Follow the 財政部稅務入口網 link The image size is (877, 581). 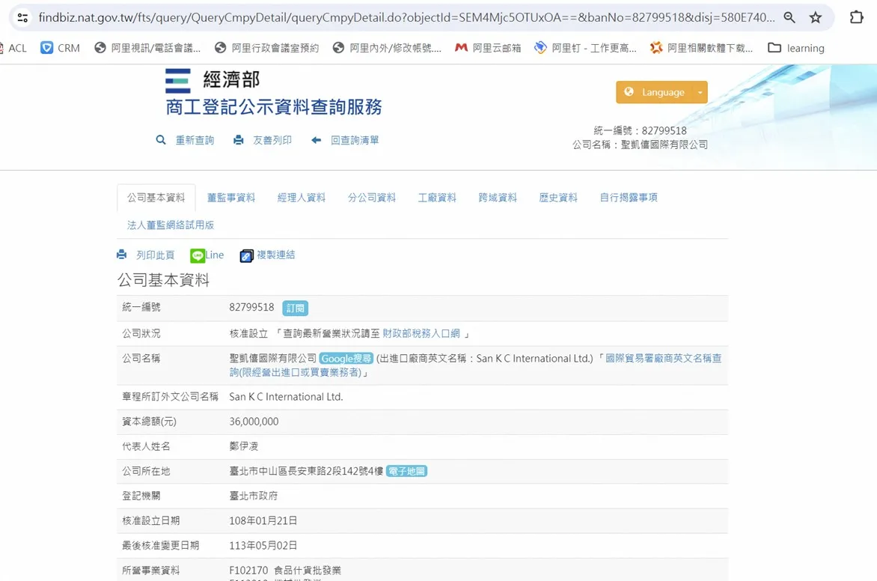pyautogui.click(x=422, y=333)
